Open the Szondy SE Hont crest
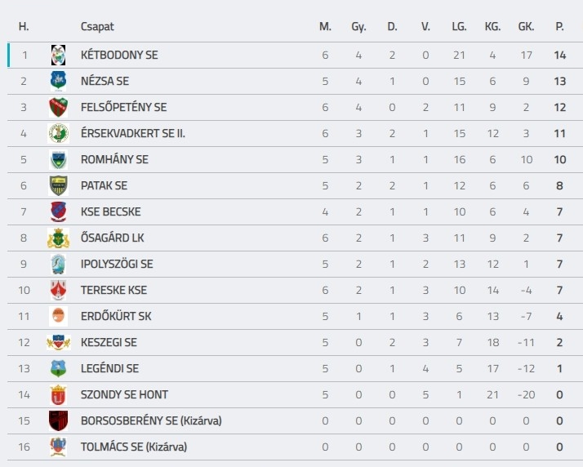 58,394
